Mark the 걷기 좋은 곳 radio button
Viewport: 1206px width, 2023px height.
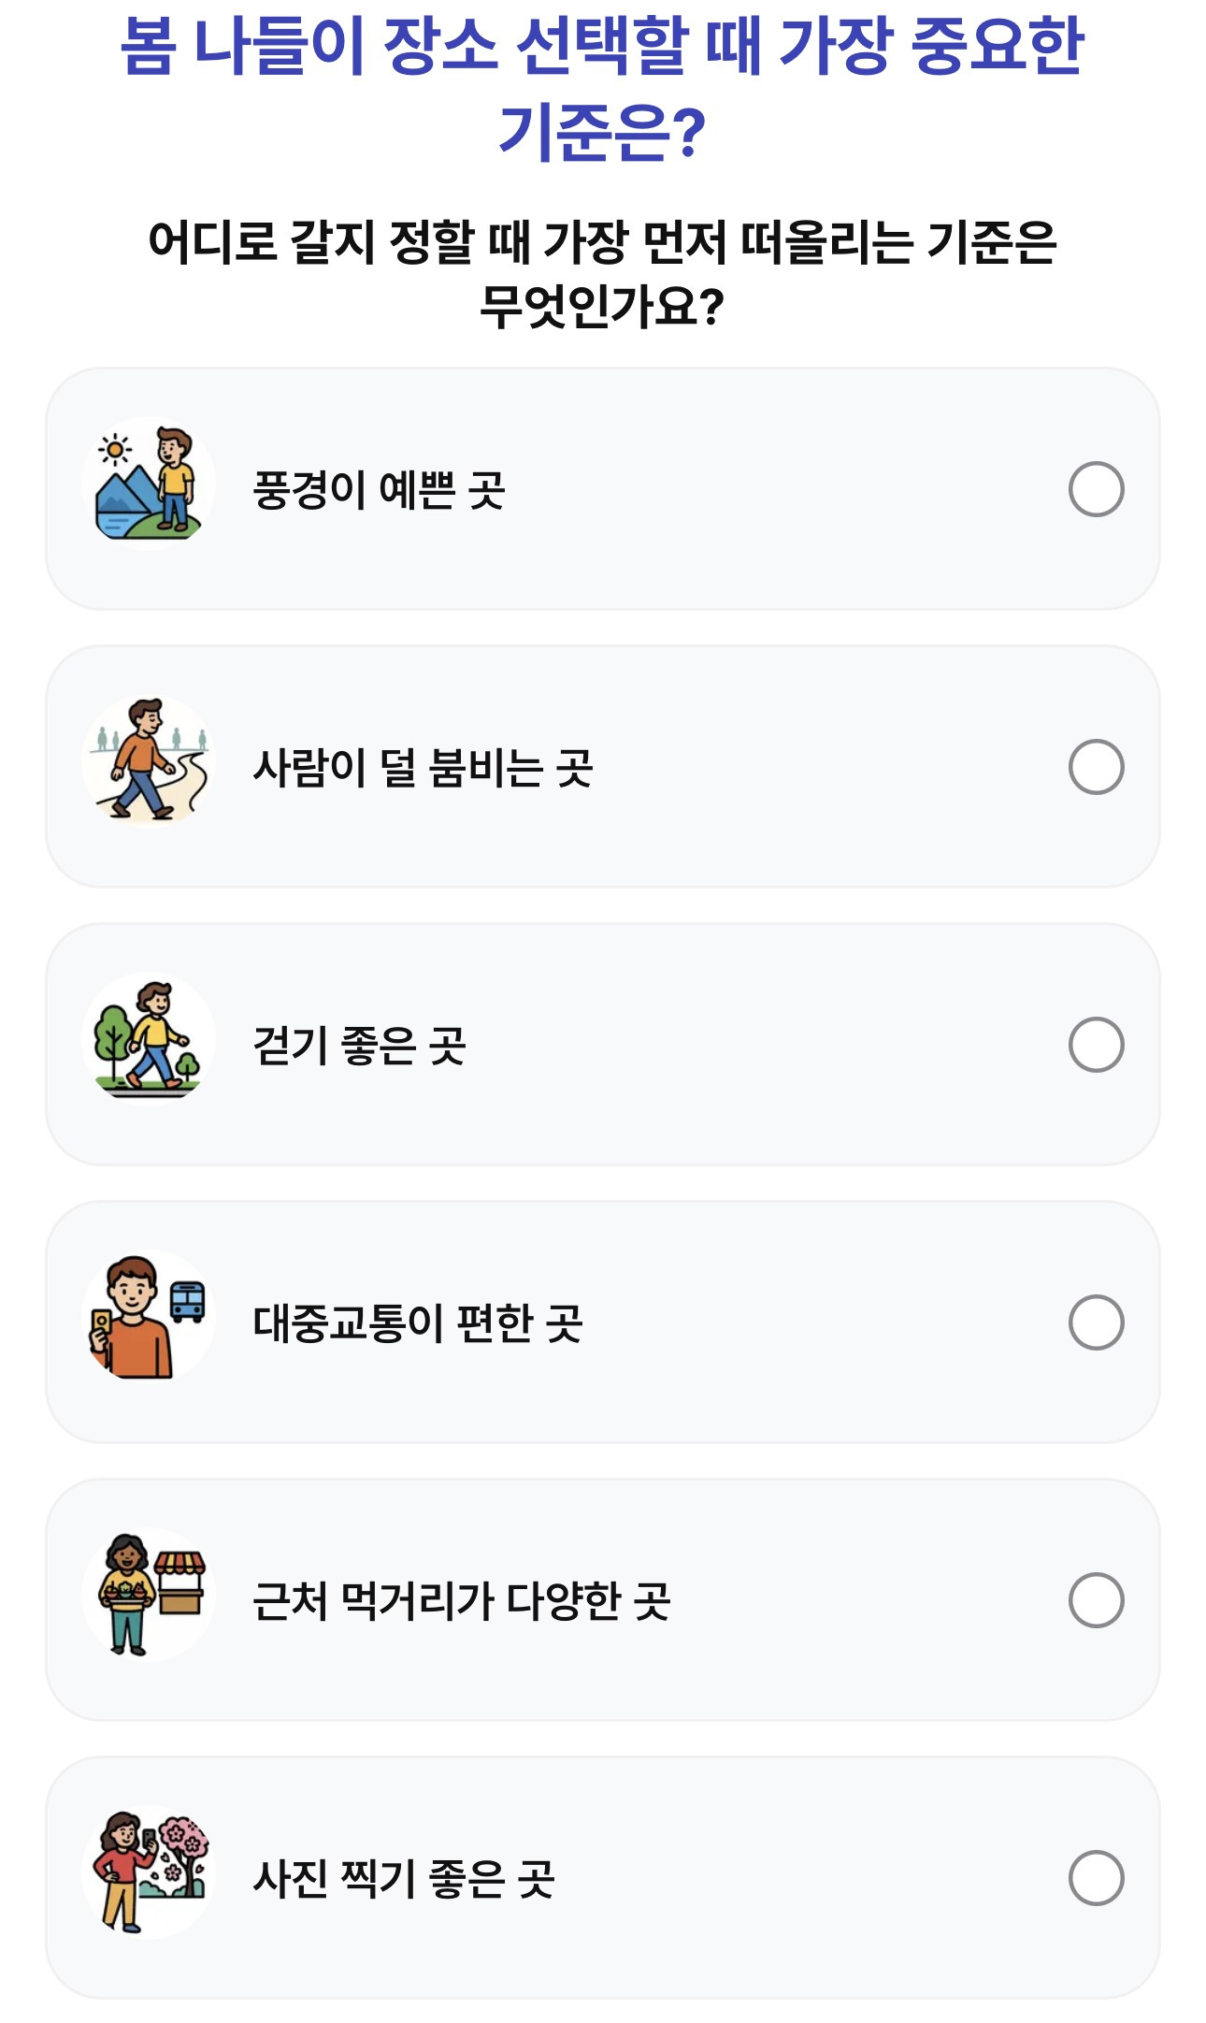coord(1096,1045)
